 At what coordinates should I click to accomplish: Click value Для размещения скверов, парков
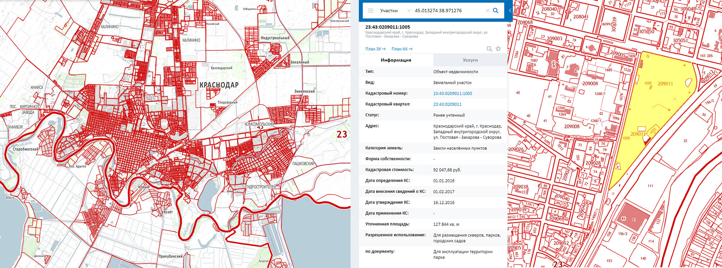point(467,238)
